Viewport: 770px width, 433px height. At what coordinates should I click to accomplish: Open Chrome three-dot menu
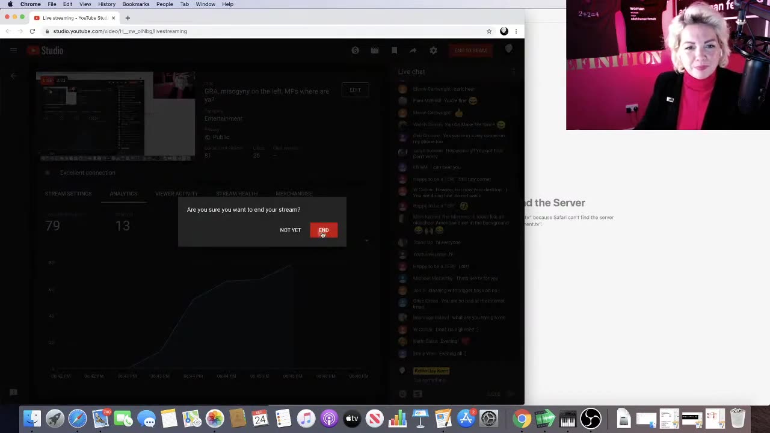516,31
